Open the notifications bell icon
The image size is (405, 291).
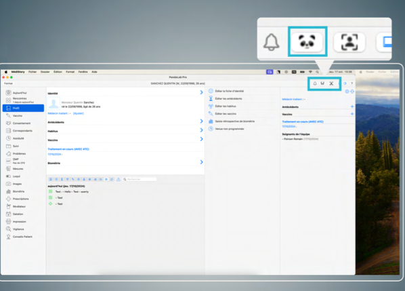[315, 83]
